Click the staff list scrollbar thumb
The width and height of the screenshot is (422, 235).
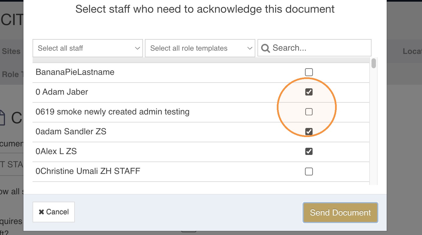point(374,63)
